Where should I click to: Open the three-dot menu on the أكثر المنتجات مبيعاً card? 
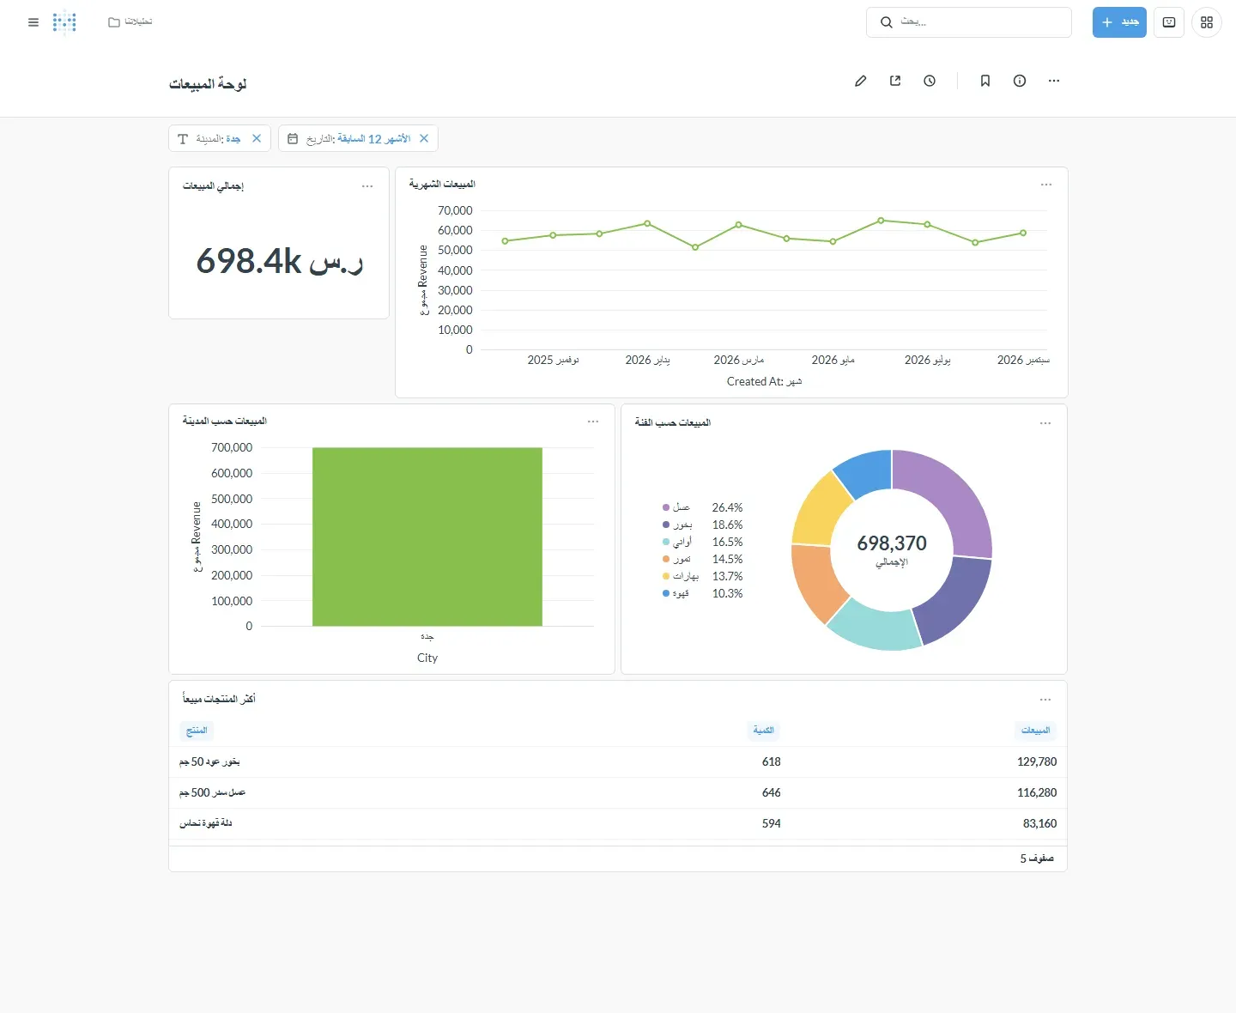click(x=1045, y=700)
